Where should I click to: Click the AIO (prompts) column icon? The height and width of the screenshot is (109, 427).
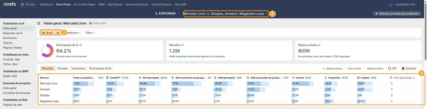[x=140, y=78]
